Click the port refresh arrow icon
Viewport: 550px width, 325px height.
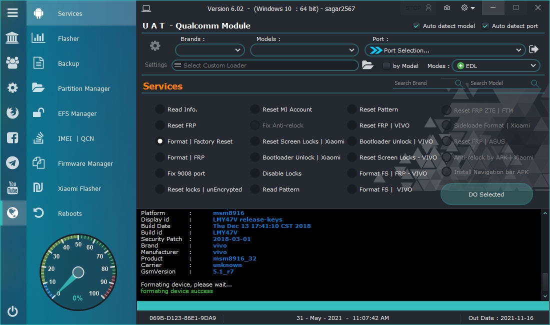pyautogui.click(x=534, y=49)
